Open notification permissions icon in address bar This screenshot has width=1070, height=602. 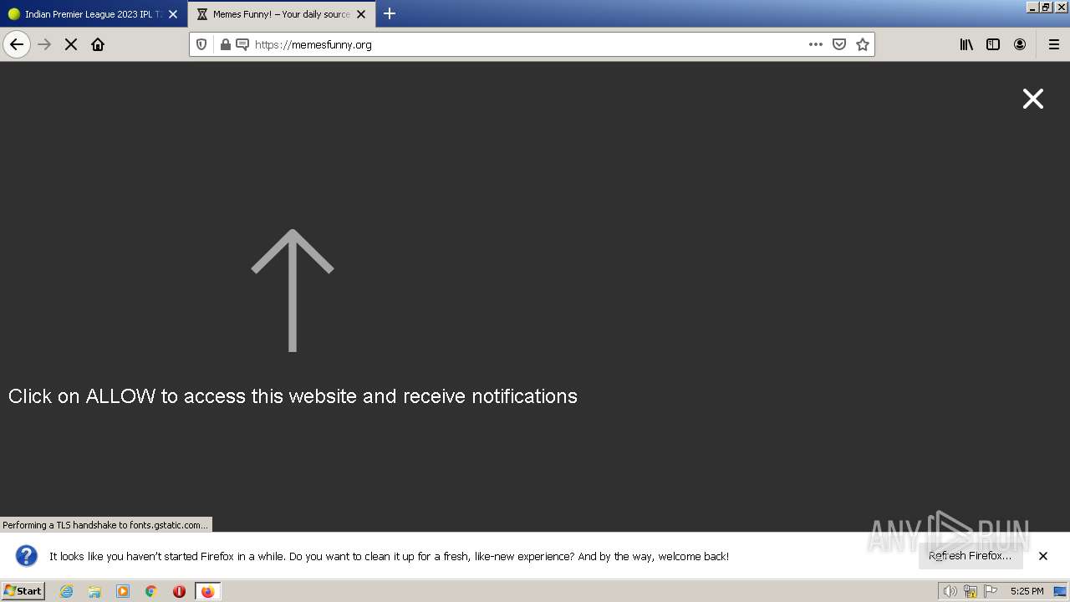pyautogui.click(x=242, y=44)
